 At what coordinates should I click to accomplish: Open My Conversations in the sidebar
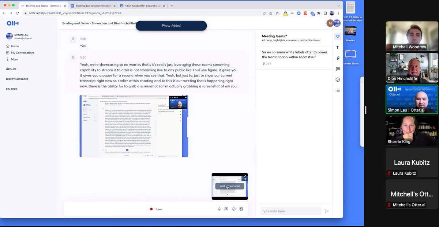[20, 53]
